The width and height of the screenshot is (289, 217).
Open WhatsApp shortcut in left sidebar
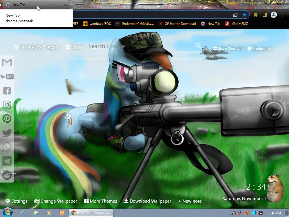[x=7, y=147]
